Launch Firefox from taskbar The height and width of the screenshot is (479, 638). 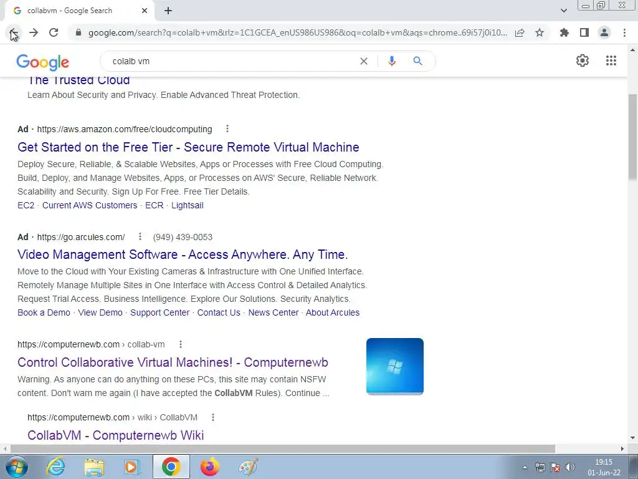210,467
